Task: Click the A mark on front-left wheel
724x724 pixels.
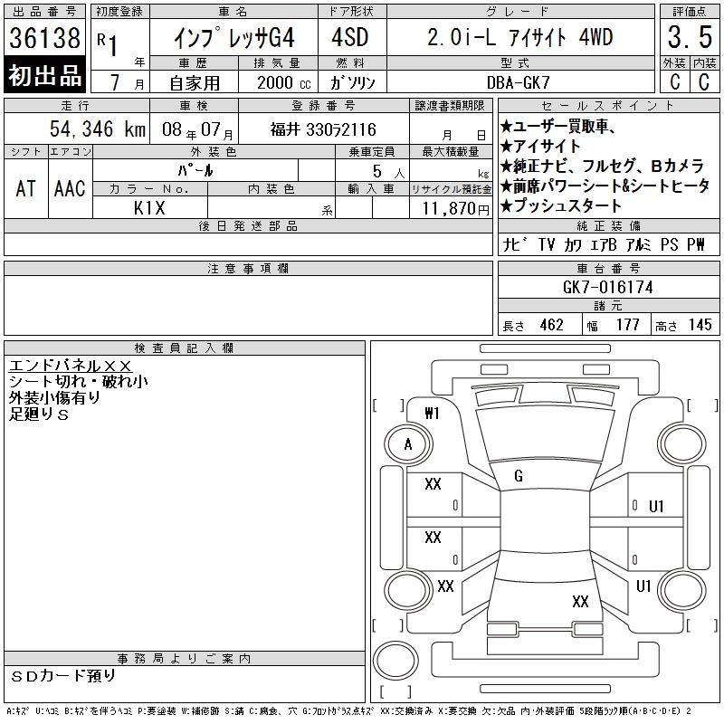Action: pyautogui.click(x=408, y=444)
